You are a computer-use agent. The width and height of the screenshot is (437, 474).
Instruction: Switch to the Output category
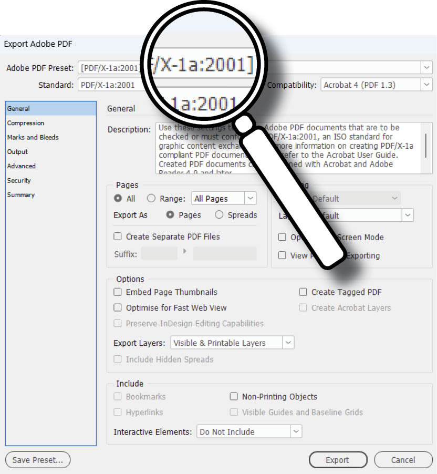coord(17,152)
